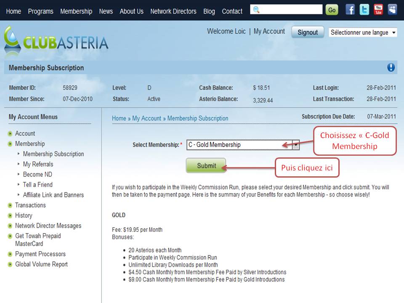The image size is (404, 303).
Task: Click the Member ID value 58929
Action: click(x=70, y=88)
